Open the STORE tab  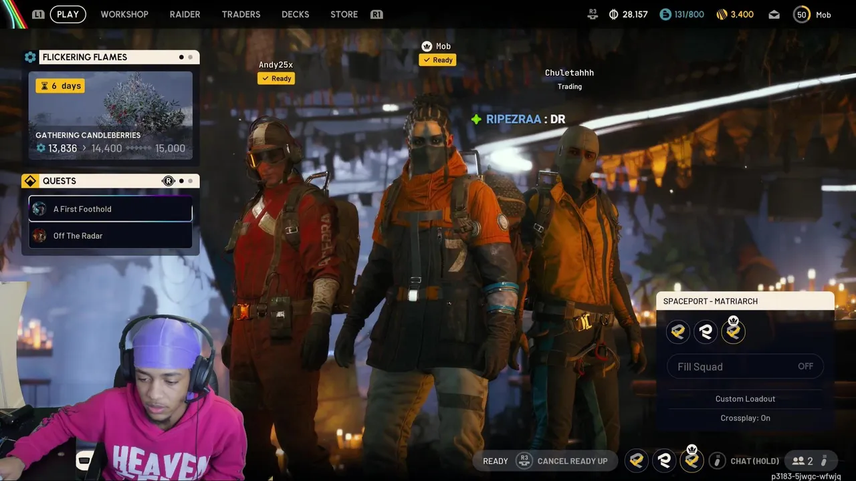point(344,14)
